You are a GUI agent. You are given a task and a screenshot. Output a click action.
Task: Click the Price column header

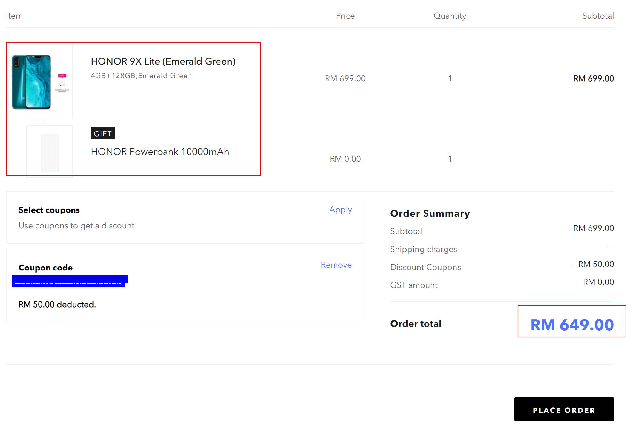pos(345,16)
